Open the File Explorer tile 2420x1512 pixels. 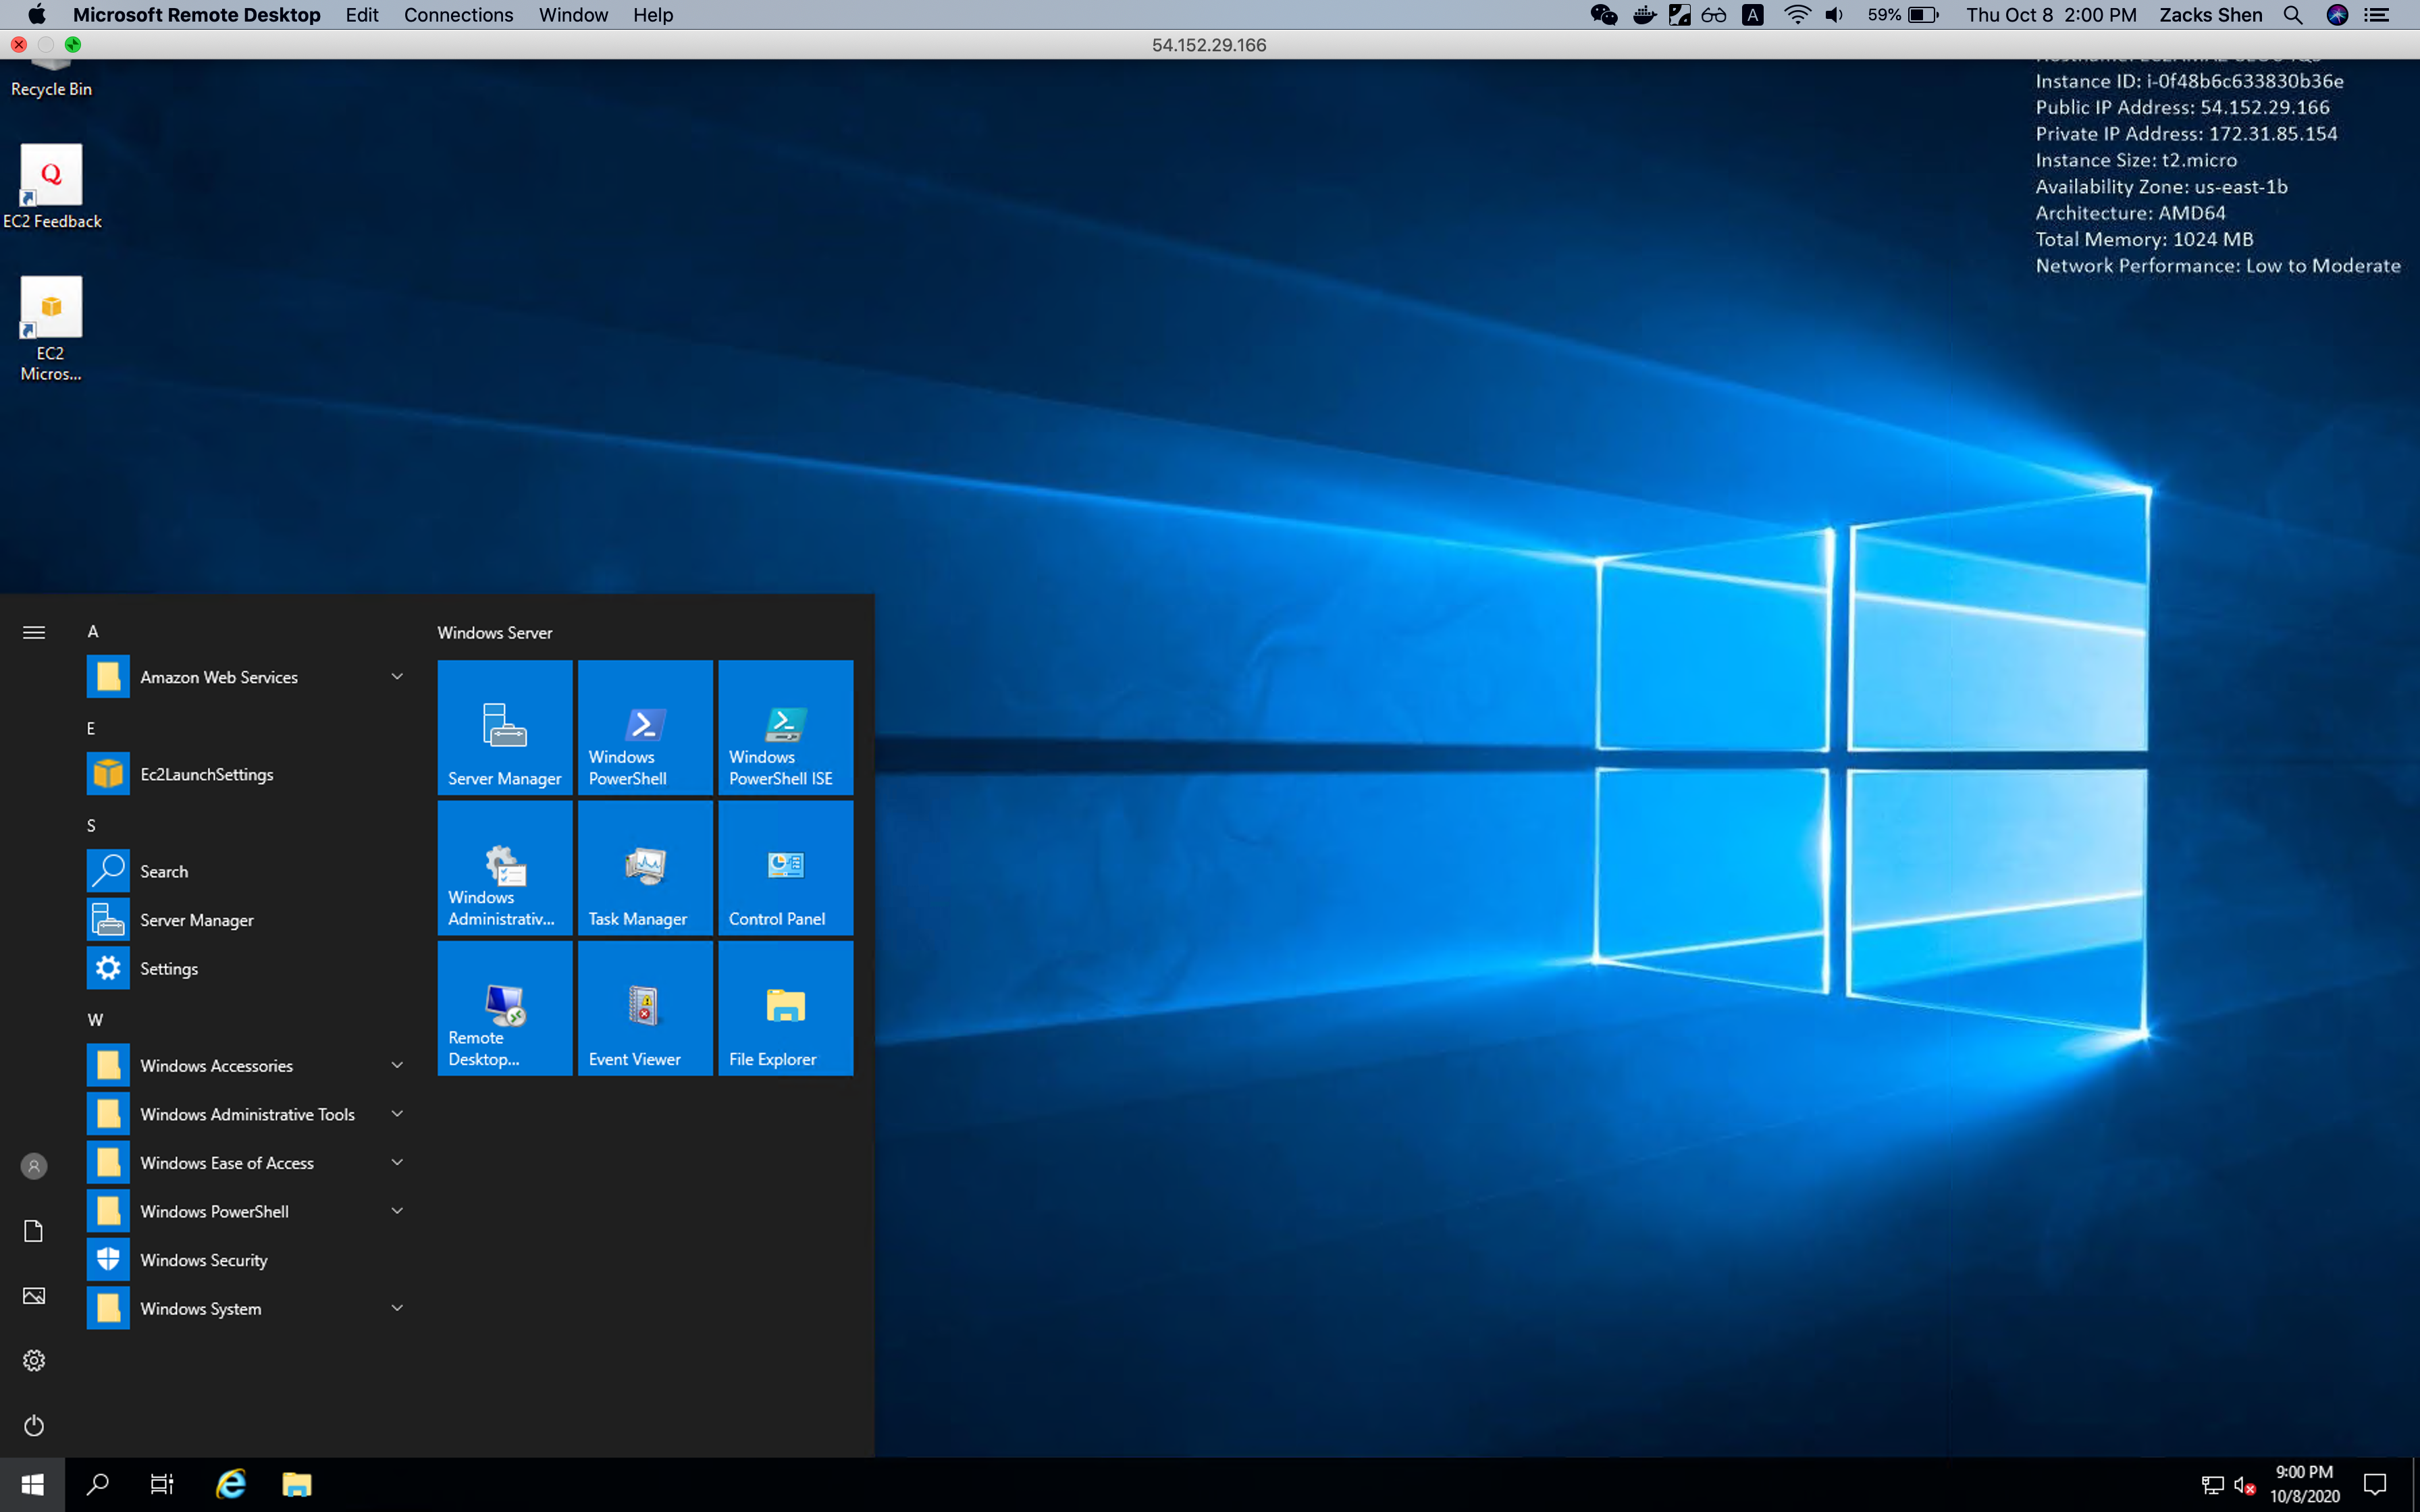click(x=785, y=1008)
